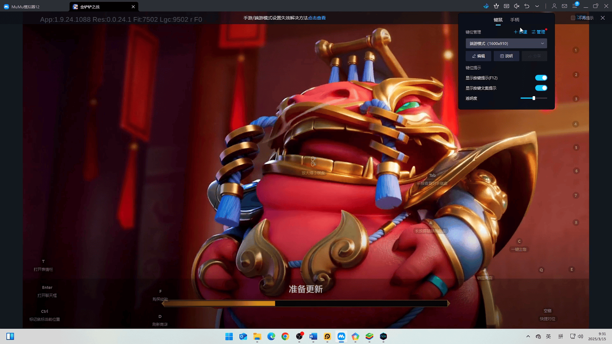
Task: Click the F 购买经验 key hint
Action: click(160, 295)
